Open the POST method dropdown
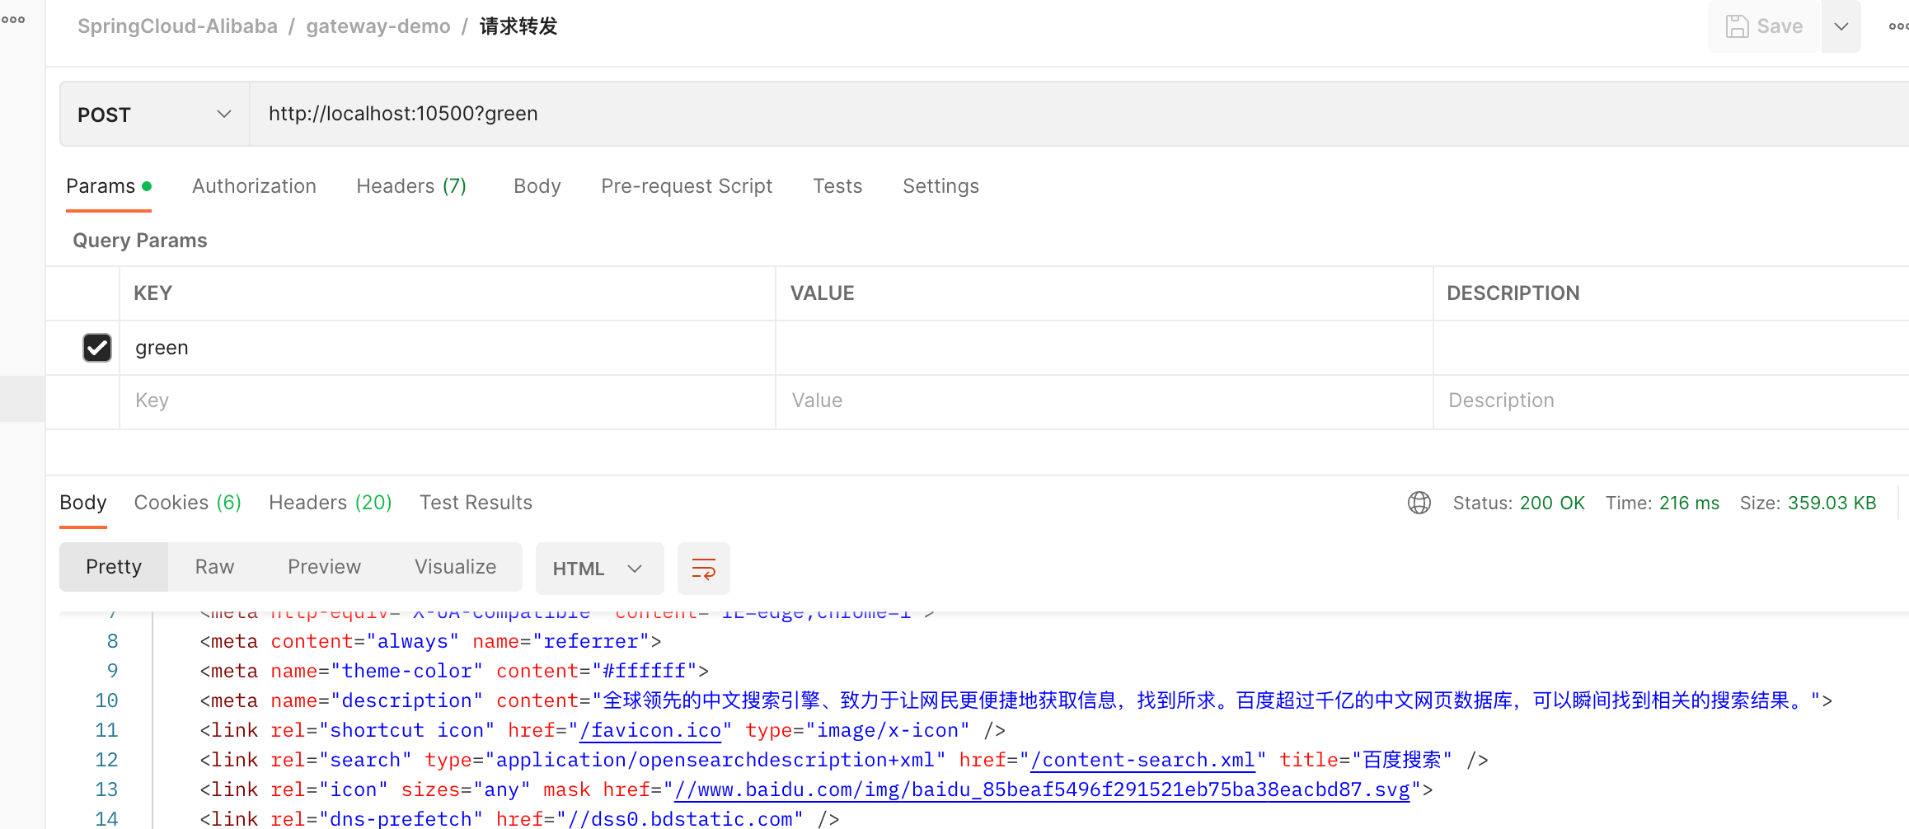 coord(154,115)
